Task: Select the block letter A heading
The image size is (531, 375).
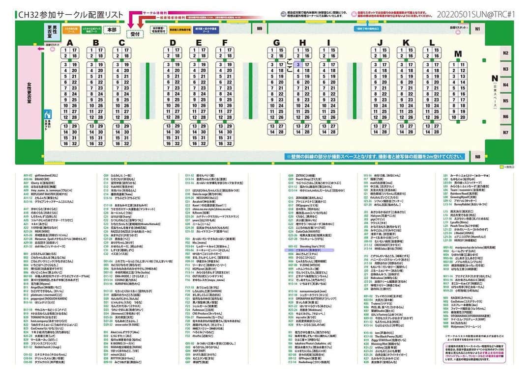Action: click(70, 43)
